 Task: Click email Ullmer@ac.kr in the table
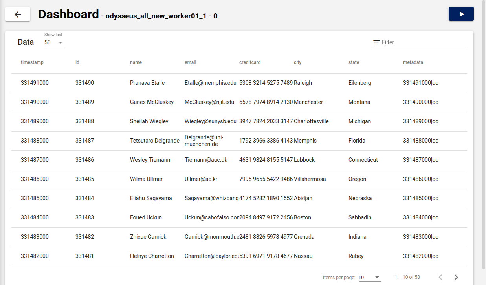[201, 179]
